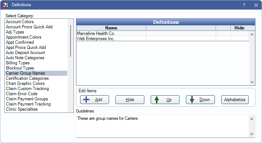Click the category list scrollbar thumb

(x=71, y=41)
